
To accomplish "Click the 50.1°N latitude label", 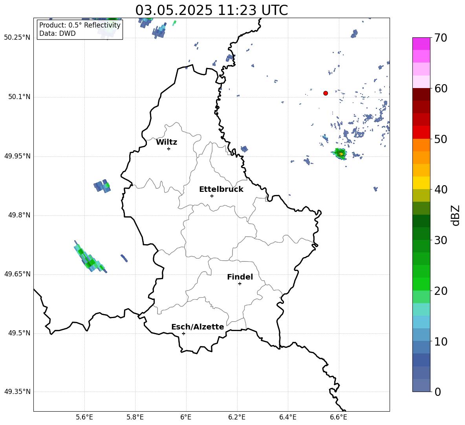I will pyautogui.click(x=19, y=97).
